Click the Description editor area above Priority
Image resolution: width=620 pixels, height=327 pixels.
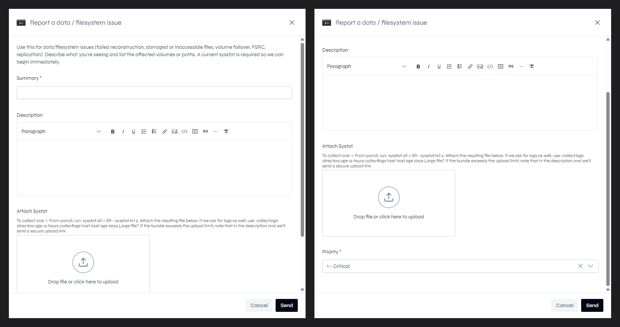(x=460, y=103)
